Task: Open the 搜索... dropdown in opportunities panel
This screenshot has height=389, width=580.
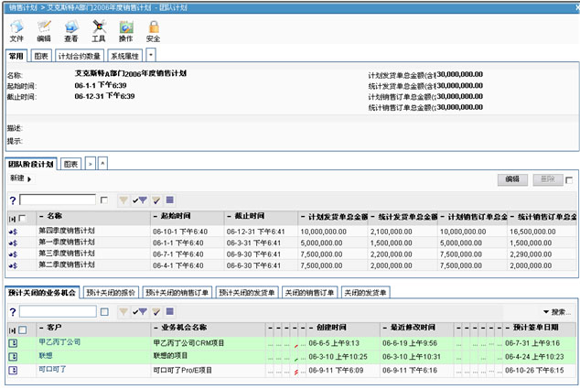Action: tap(556, 312)
